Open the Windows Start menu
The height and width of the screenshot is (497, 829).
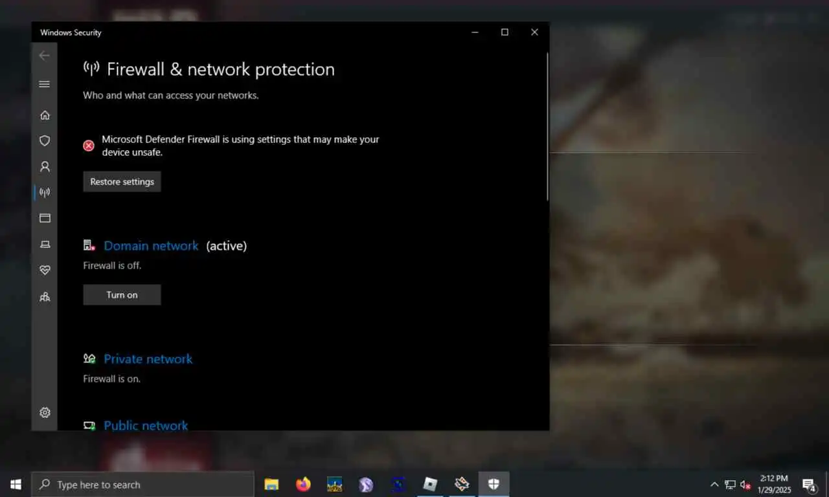pyautogui.click(x=16, y=484)
